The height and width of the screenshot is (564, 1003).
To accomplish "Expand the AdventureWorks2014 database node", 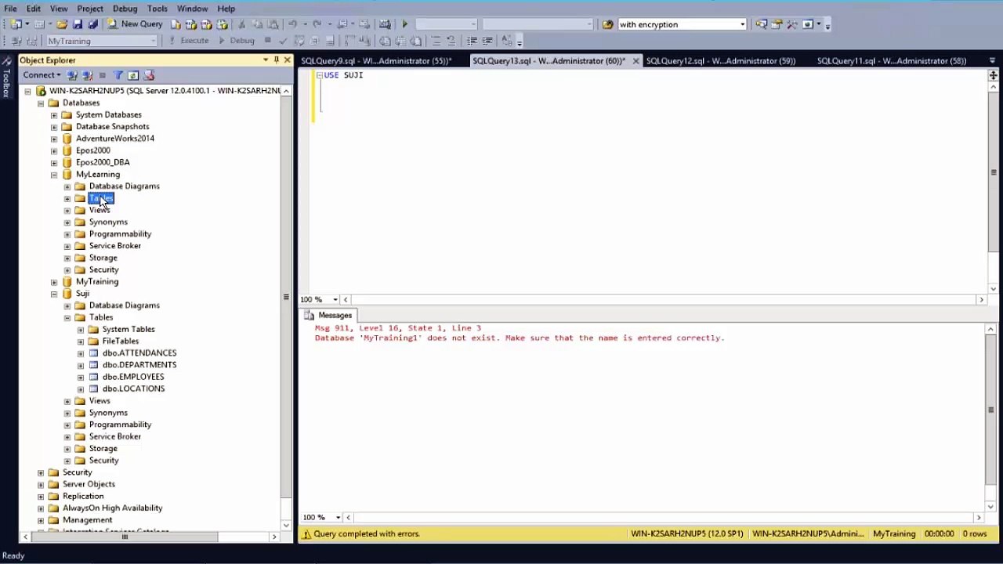I will 54,139.
